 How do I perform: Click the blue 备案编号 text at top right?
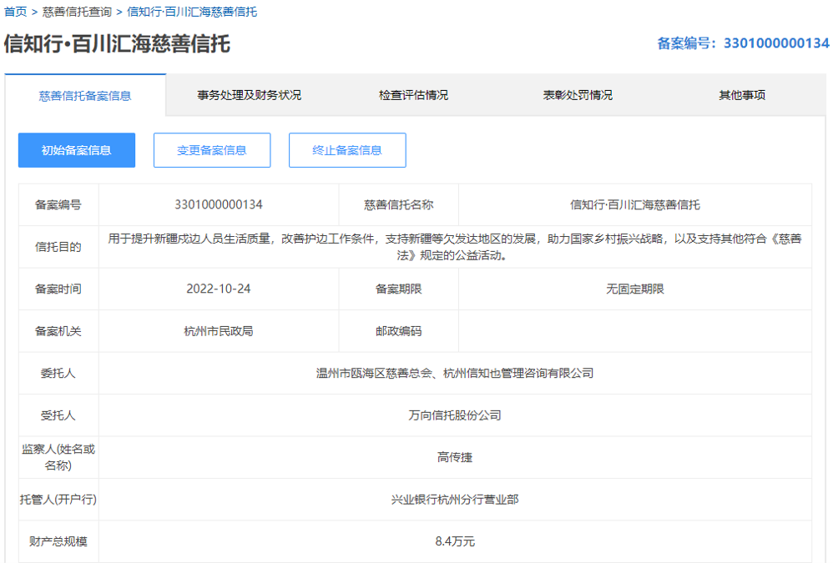[743, 43]
